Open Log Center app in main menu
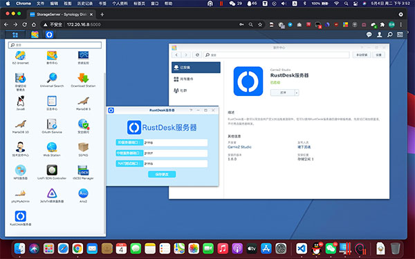This screenshot has width=415, height=259. tap(52, 103)
